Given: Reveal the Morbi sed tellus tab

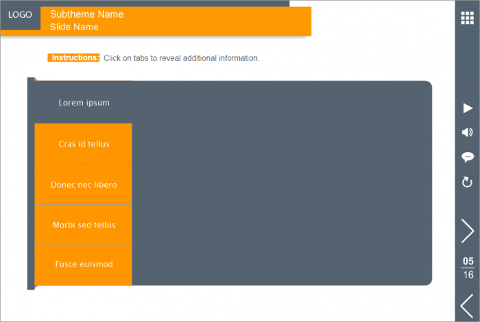Looking at the screenshot, I should click(x=84, y=225).
